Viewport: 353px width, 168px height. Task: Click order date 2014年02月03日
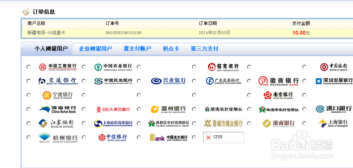tap(215, 33)
